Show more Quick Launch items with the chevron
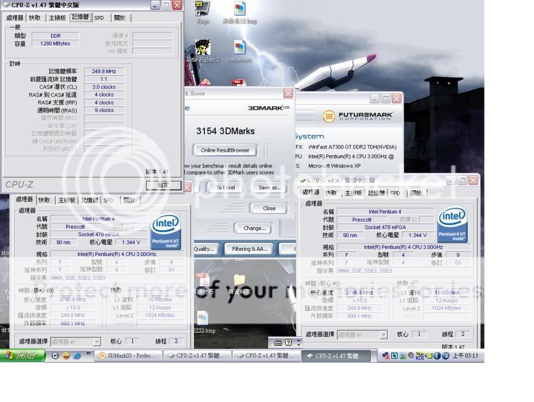Viewport: 534px width, 402px height. coord(89,354)
